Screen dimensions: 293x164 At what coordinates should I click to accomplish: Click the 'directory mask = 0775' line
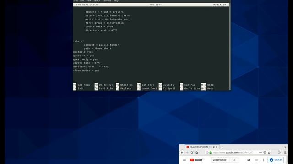[x=102, y=30]
